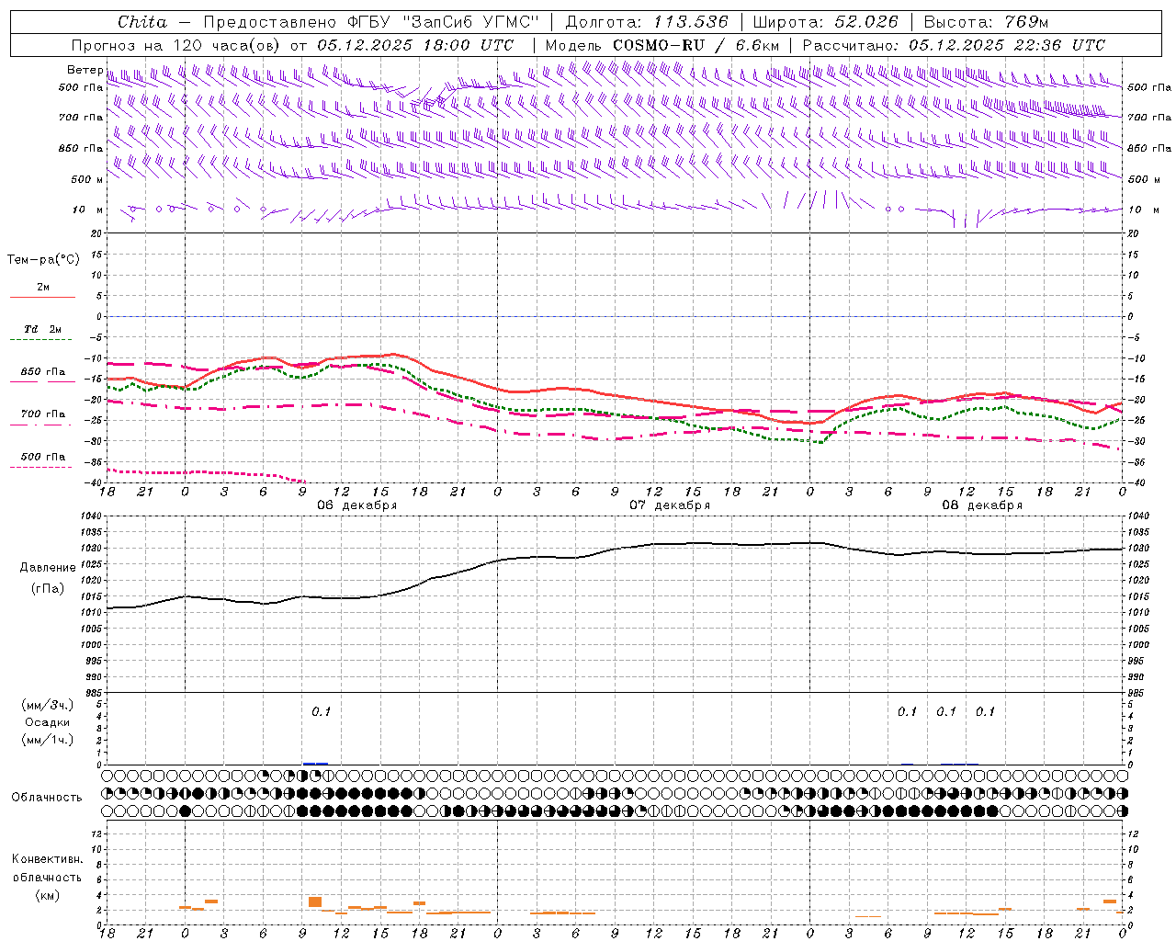Click the "07 декабря" date label
Viewport: 1176px width, 941px height.
[670, 505]
